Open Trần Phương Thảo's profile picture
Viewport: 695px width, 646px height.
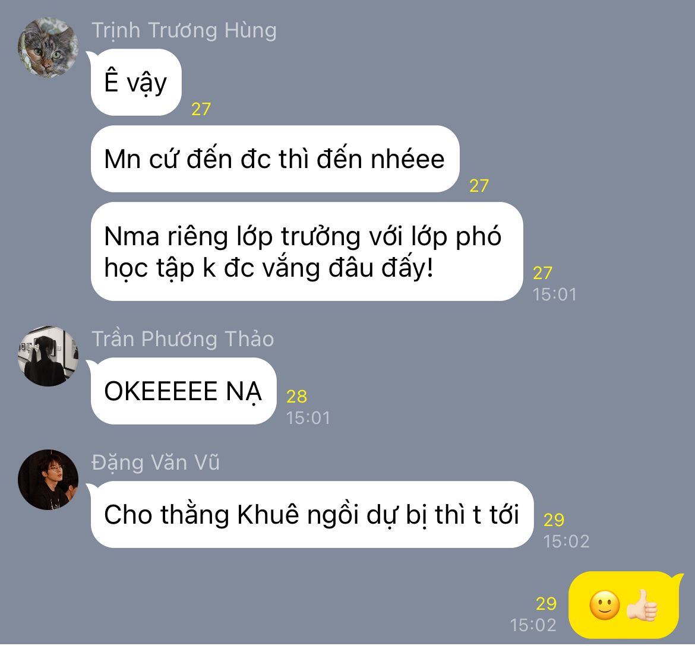click(x=48, y=356)
